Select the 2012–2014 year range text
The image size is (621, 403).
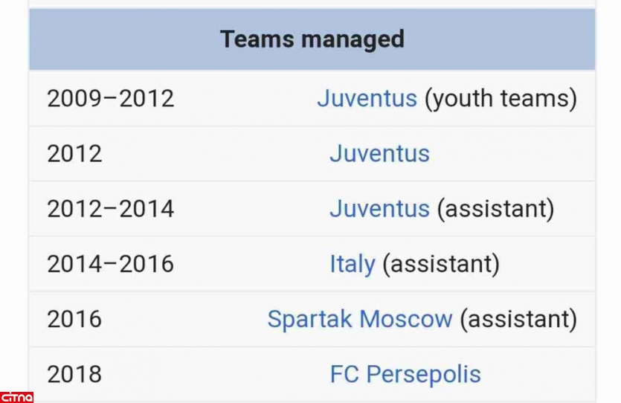pos(110,208)
